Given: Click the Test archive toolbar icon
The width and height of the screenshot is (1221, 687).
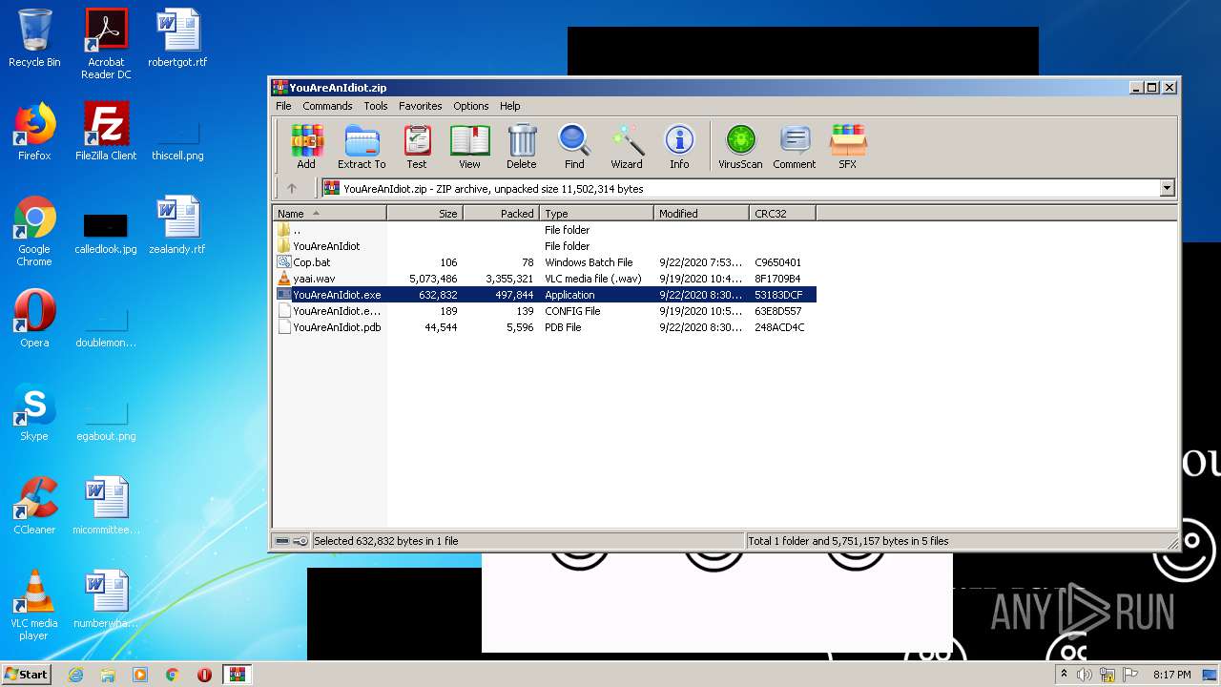Looking at the screenshot, I should [x=417, y=147].
